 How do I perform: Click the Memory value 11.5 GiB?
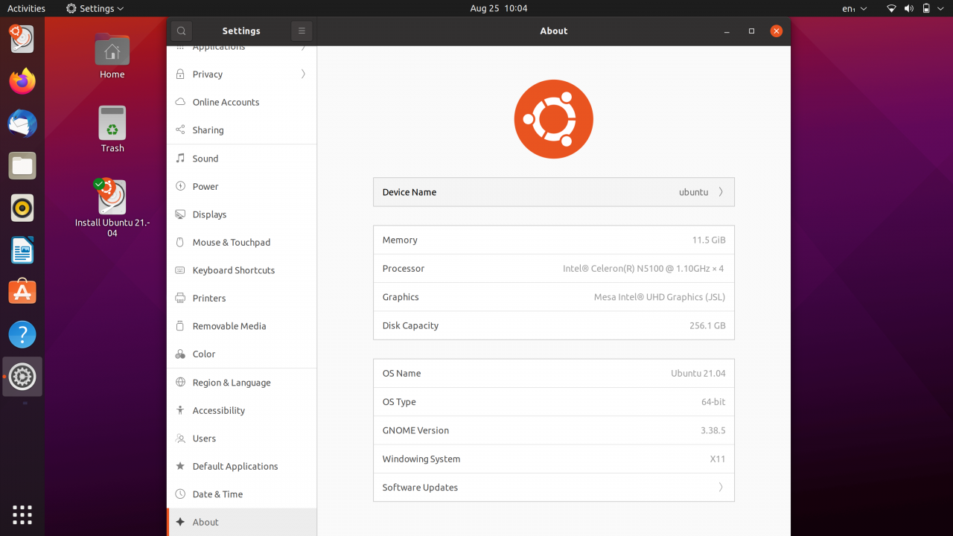point(709,240)
